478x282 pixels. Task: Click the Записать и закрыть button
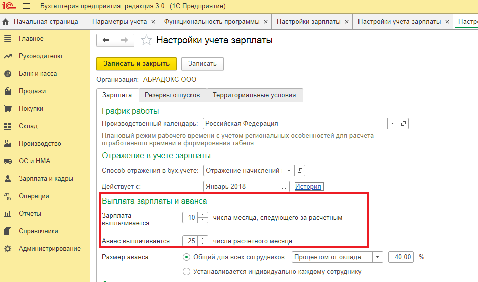pyautogui.click(x=137, y=64)
